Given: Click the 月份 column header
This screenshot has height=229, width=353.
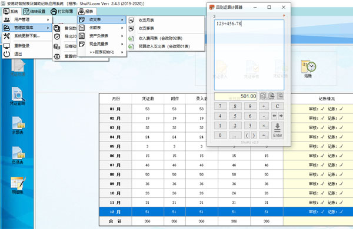Looking at the screenshot, I should coord(116,99).
